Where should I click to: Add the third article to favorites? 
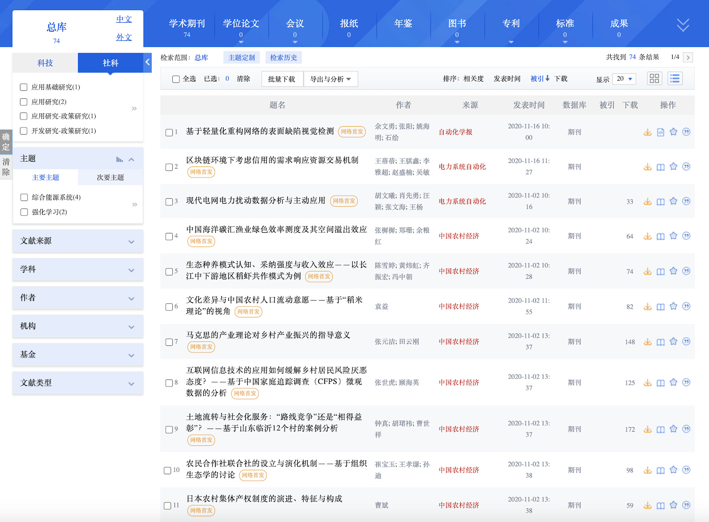(x=673, y=201)
